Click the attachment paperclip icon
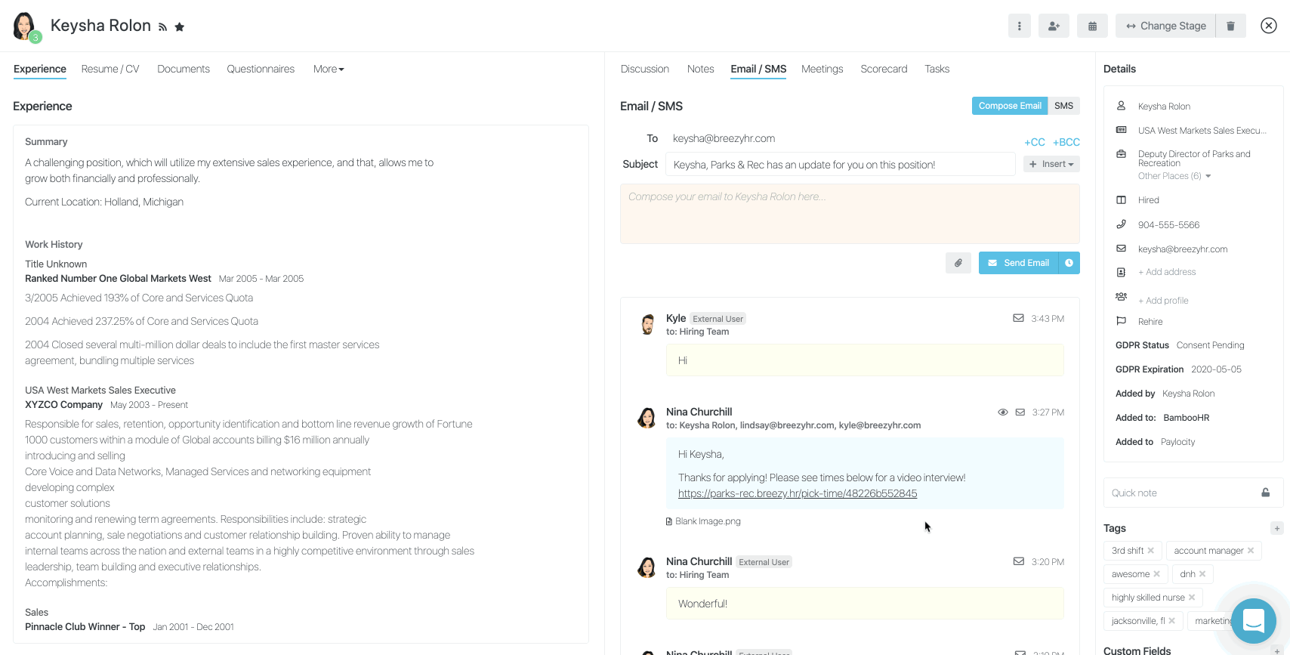 (958, 263)
